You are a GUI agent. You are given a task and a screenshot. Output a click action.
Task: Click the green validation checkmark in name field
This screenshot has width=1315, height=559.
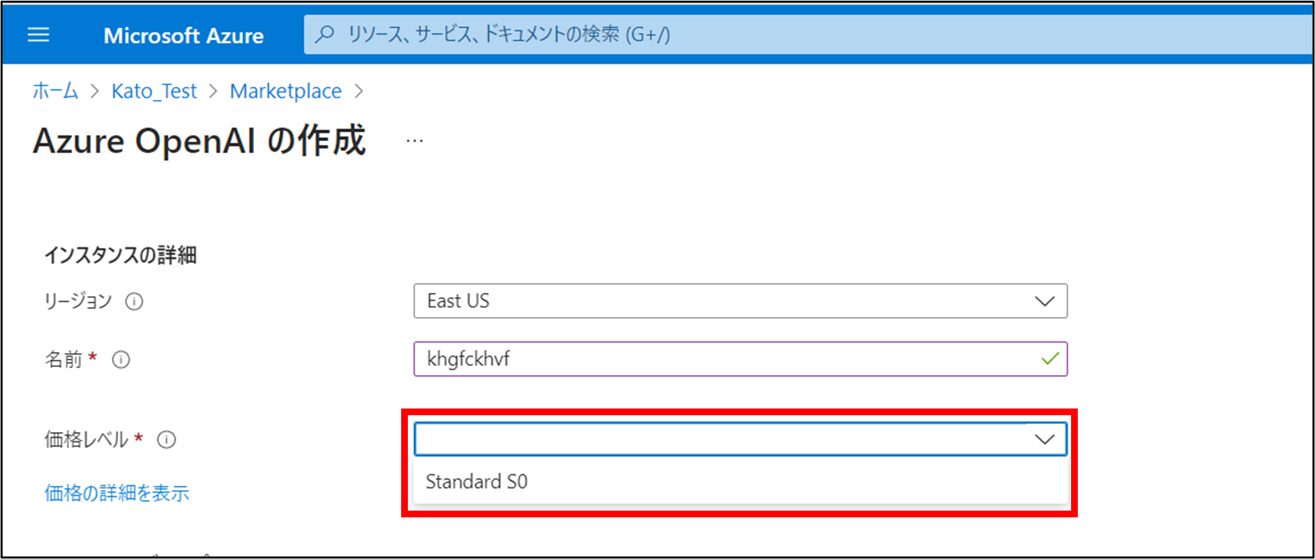[x=1050, y=359]
